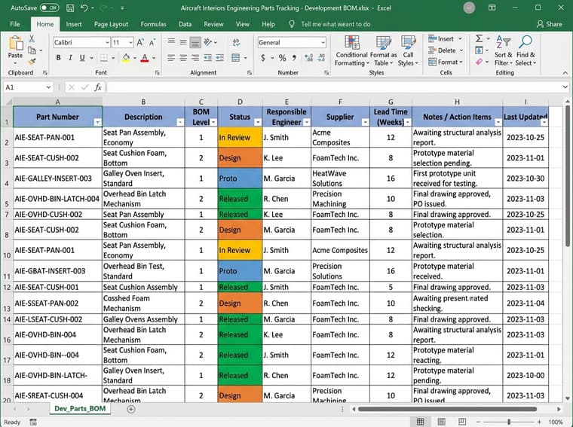This screenshot has height=427, width=573.
Task: Click the vertical scrollbar thumb
Action: pos(567,175)
